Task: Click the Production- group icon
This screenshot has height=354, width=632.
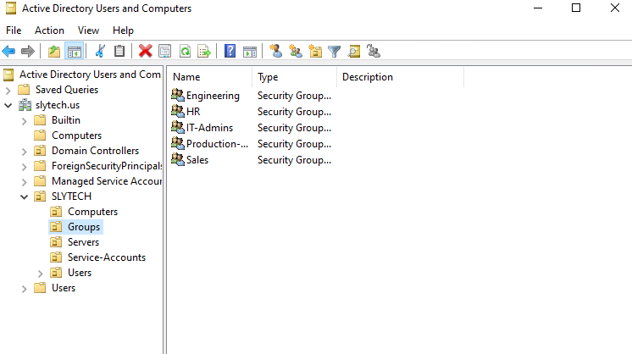Action: click(177, 143)
